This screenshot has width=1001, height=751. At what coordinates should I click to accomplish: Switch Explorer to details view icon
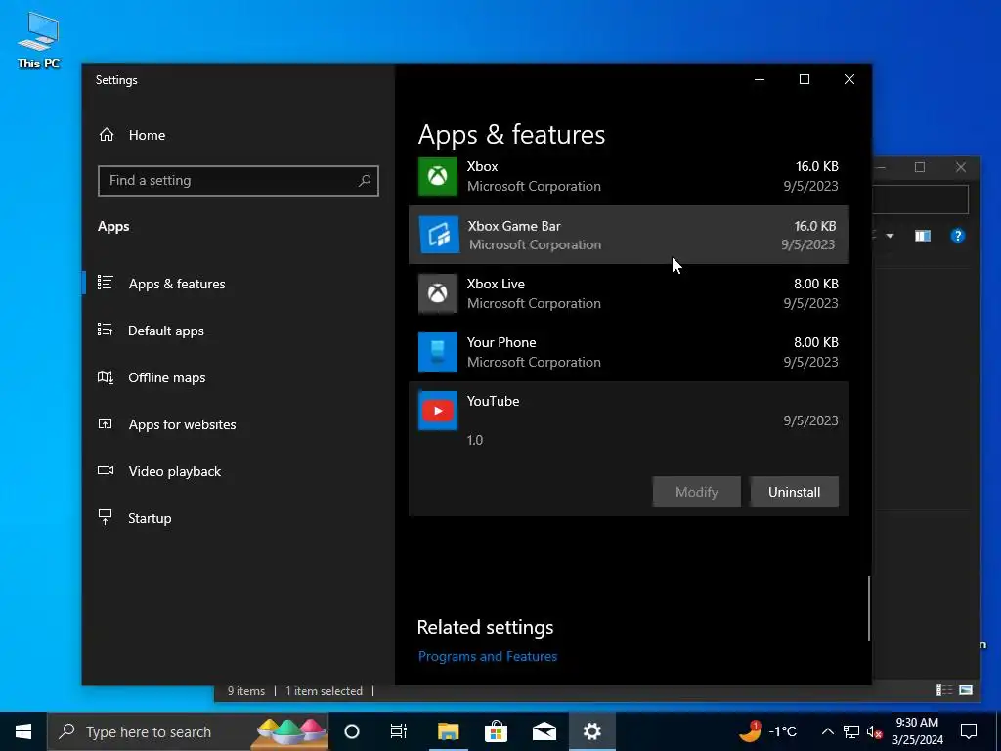pyautogui.click(x=943, y=689)
